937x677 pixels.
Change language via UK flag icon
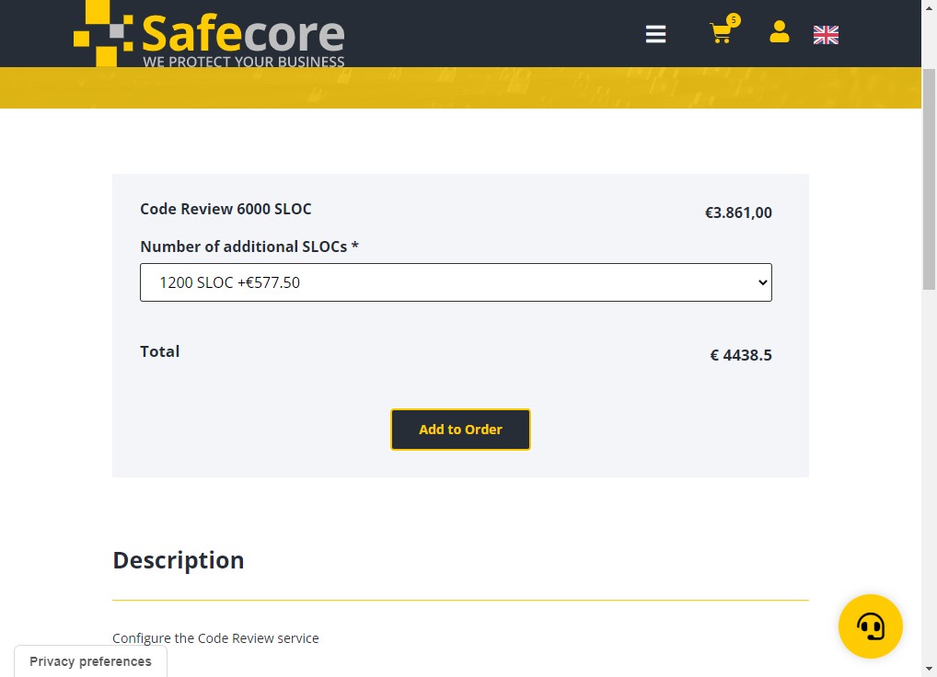point(826,35)
